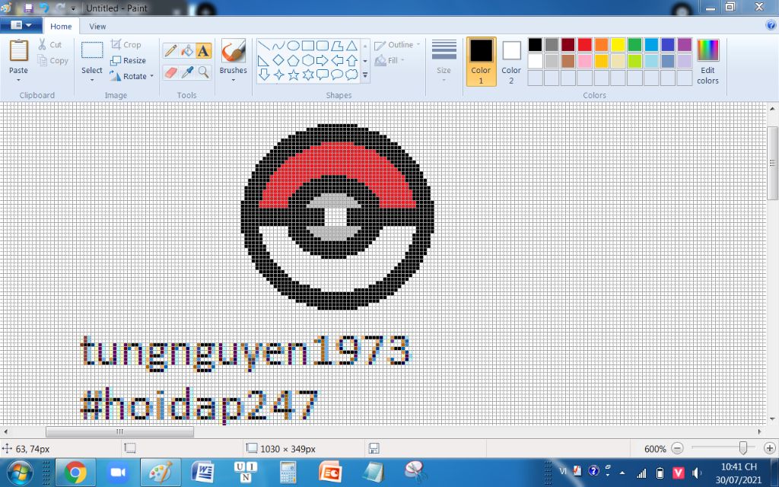Viewport: 779px width, 487px height.
Task: Choose the Five-point star shape
Action: pyautogui.click(x=293, y=75)
